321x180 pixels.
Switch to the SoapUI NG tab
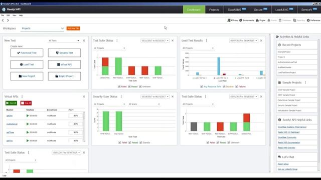tap(237, 9)
